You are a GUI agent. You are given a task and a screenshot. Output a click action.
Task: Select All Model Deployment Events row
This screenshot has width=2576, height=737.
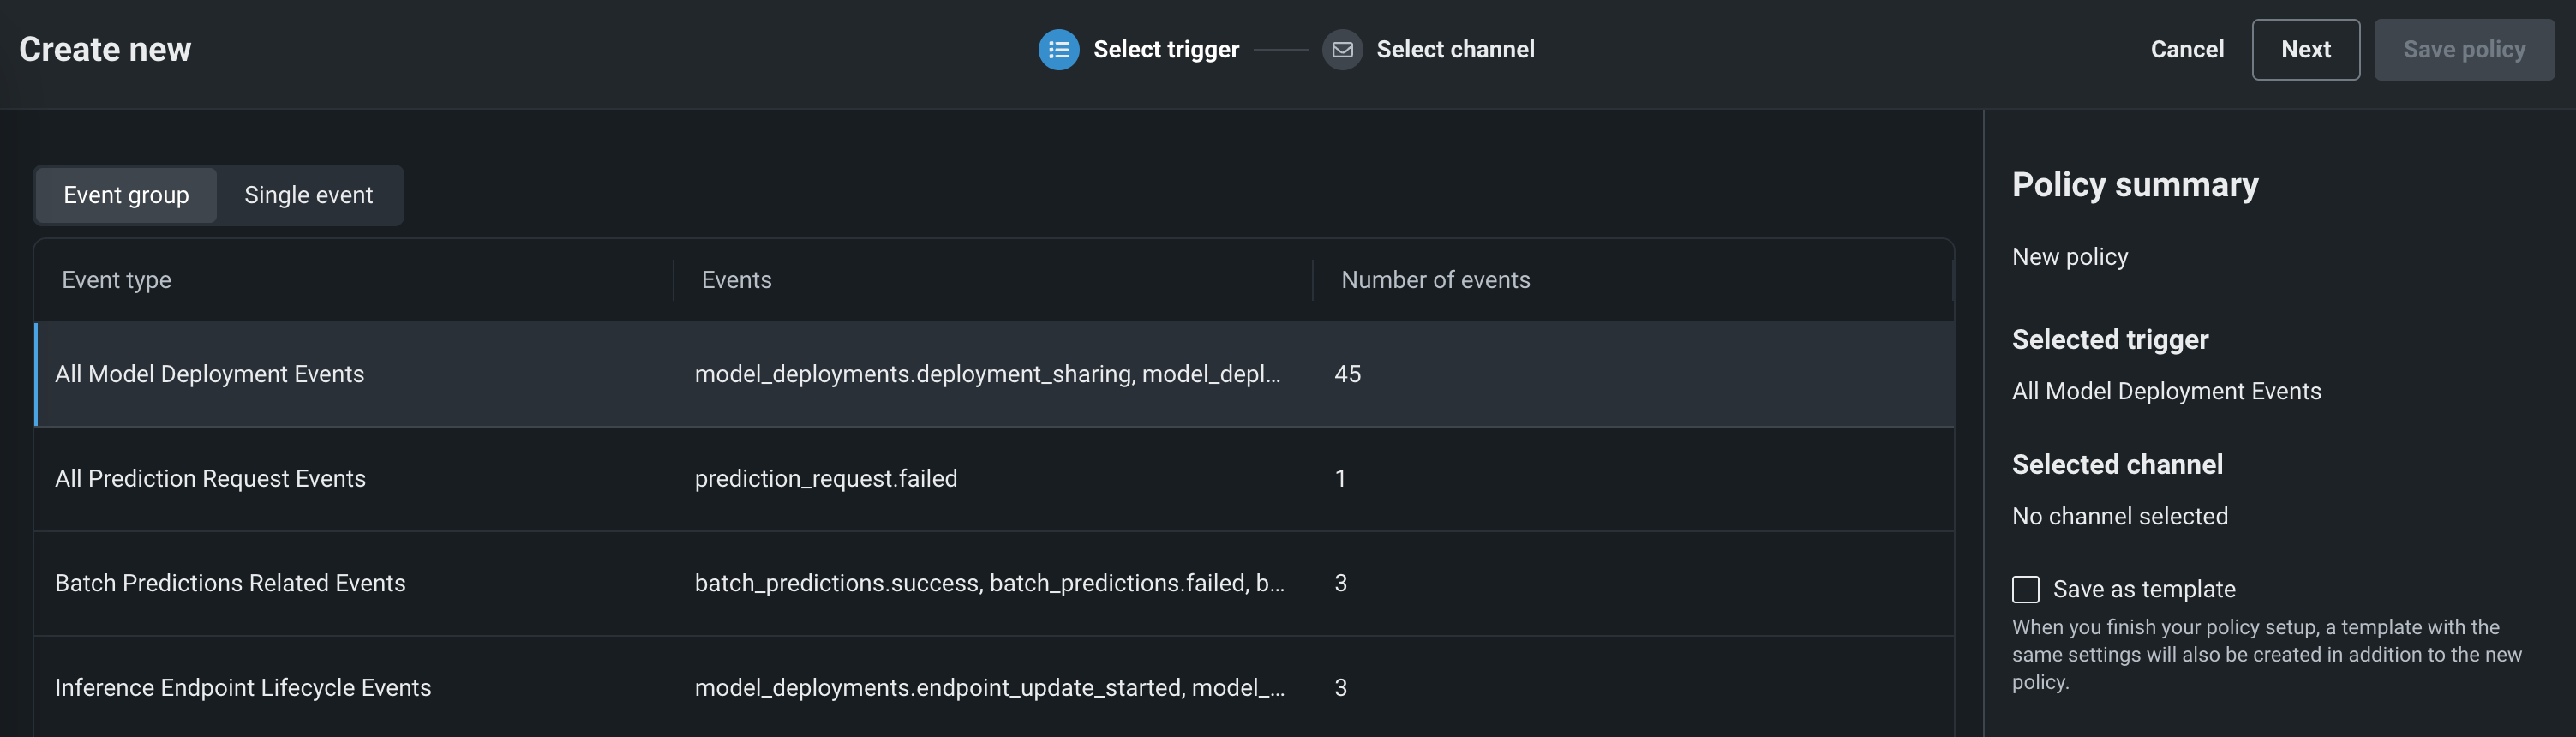pos(210,374)
